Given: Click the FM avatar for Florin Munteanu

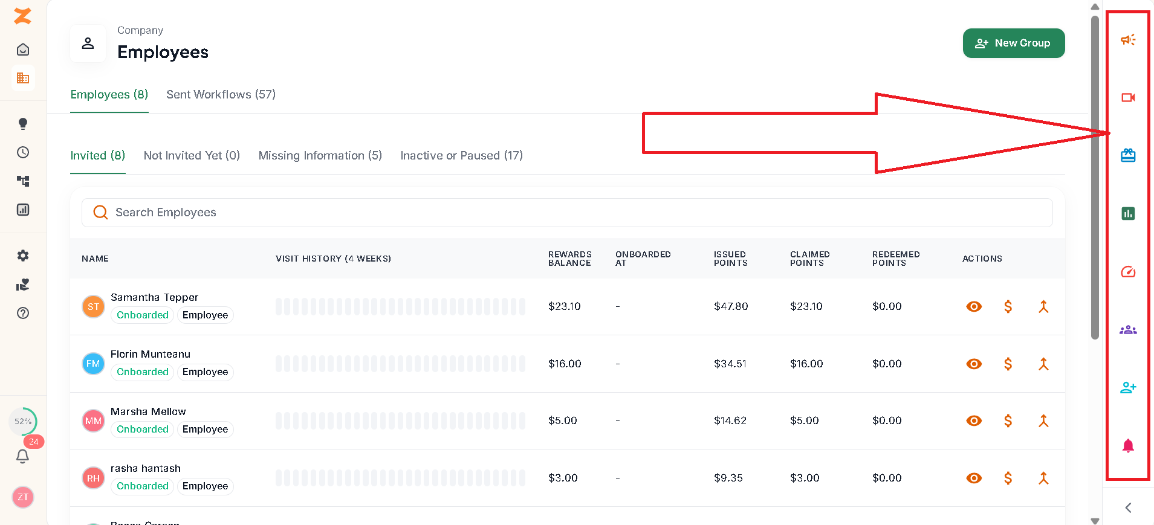Looking at the screenshot, I should click(93, 364).
